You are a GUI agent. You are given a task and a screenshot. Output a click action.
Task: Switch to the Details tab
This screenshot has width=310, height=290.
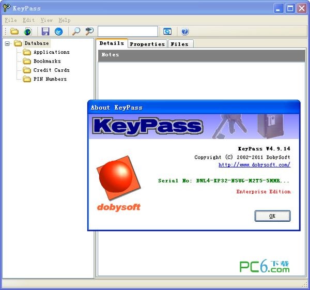[x=112, y=43]
